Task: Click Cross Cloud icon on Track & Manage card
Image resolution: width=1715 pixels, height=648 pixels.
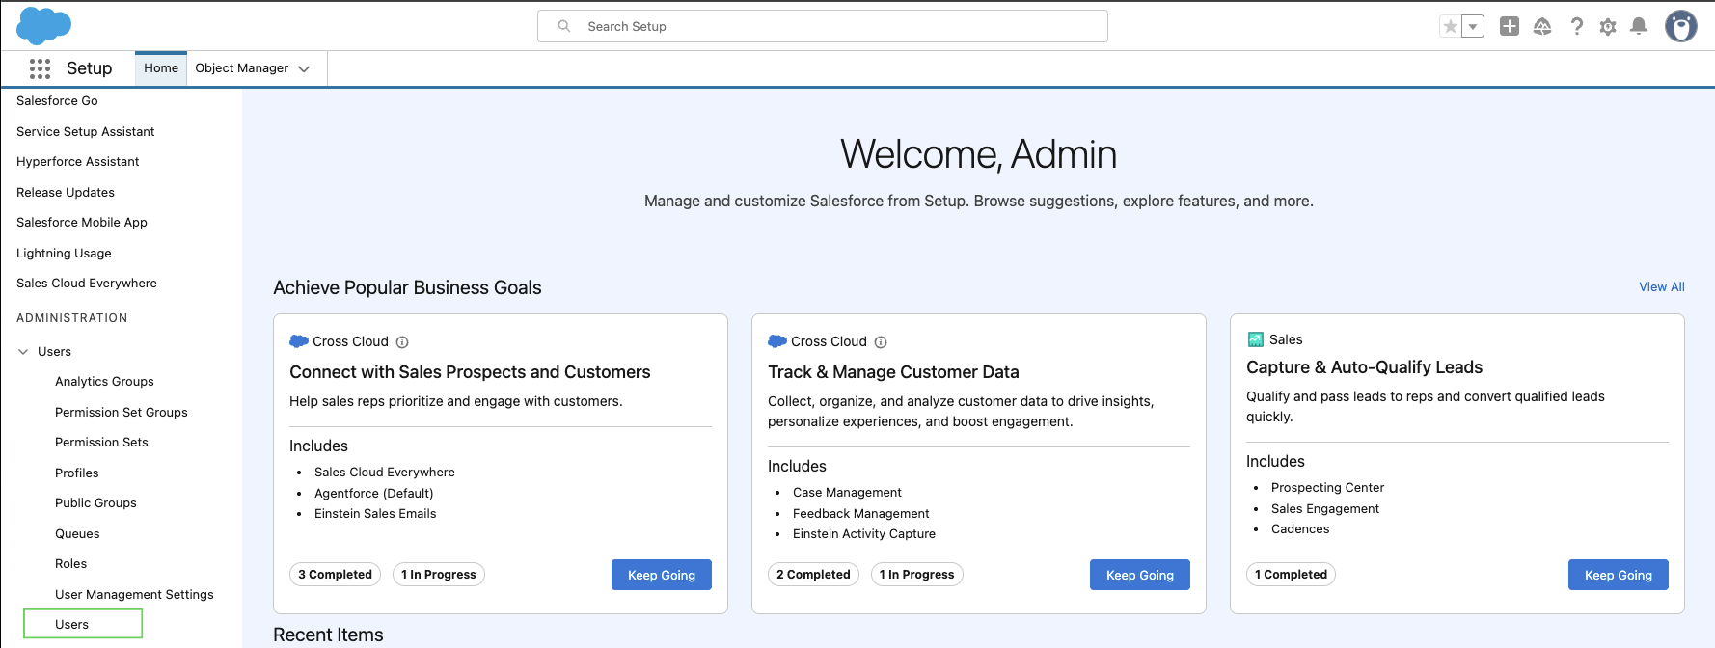Action: click(776, 341)
